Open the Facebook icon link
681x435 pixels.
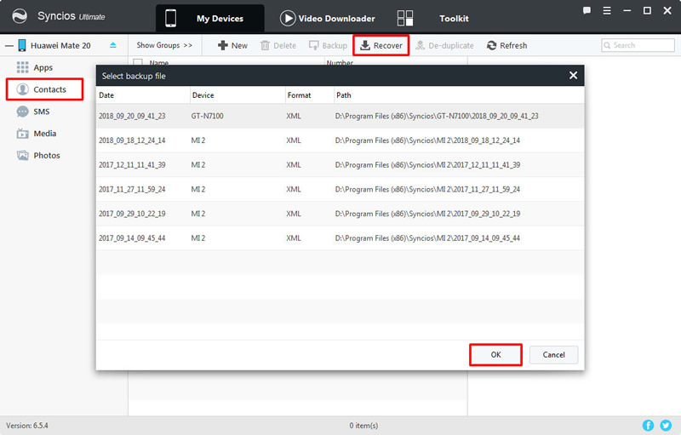tap(648, 426)
